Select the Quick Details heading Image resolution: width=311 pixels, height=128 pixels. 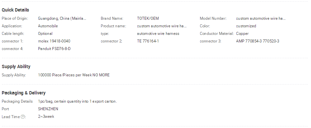click(x=15, y=10)
